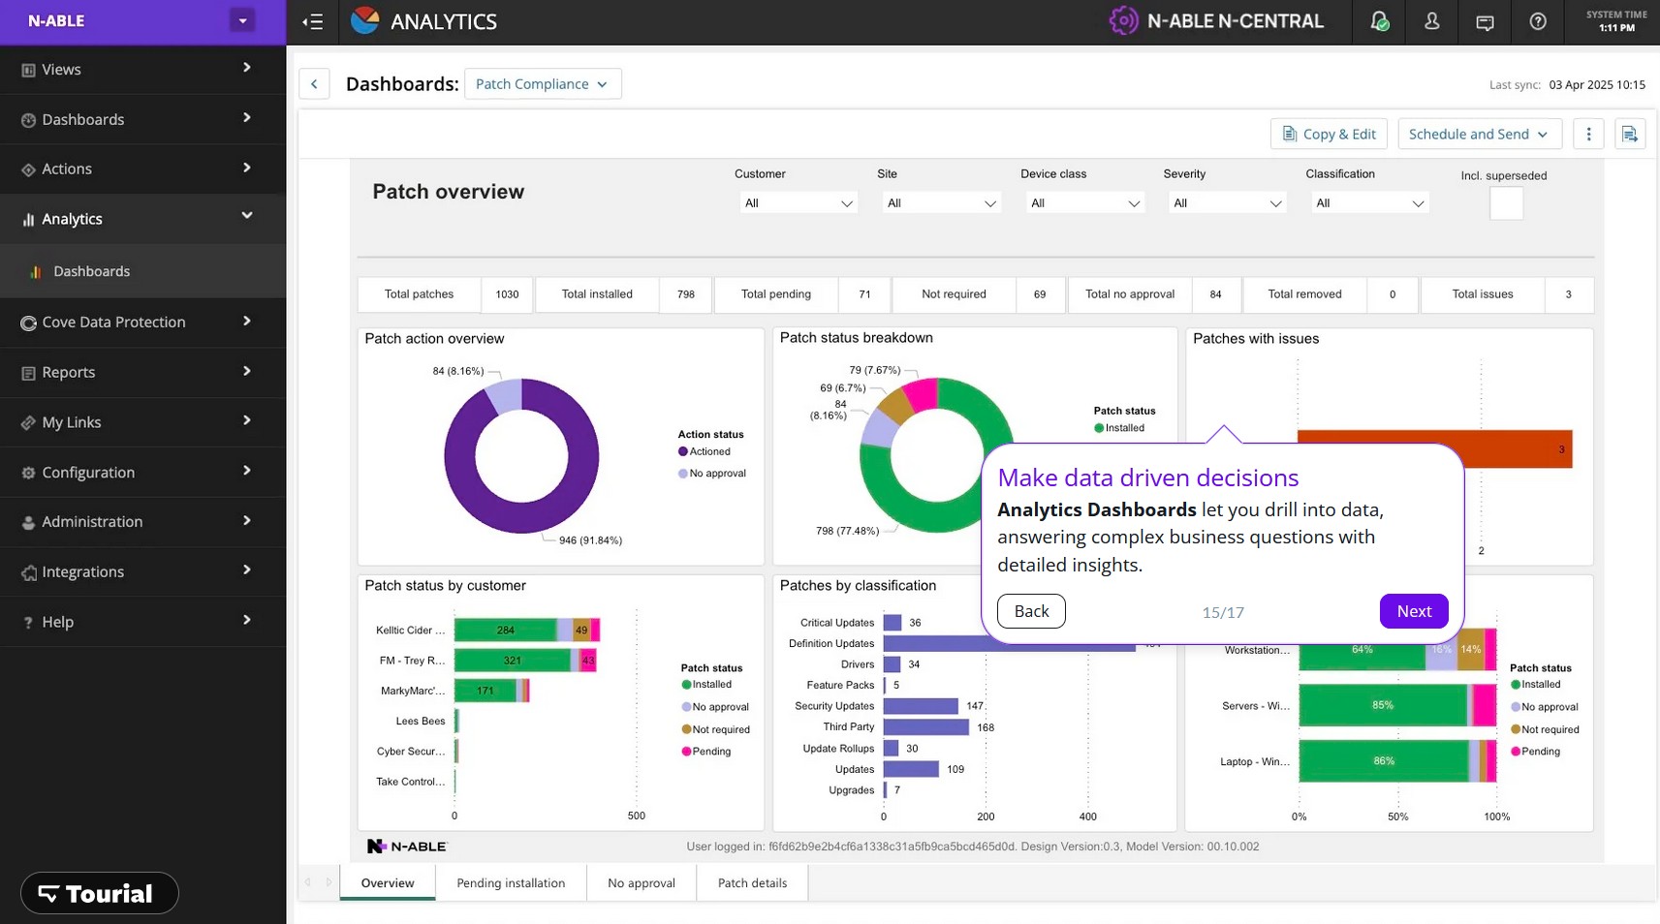1660x924 pixels.
Task: Click the Total no approval tile
Action: tap(1154, 294)
